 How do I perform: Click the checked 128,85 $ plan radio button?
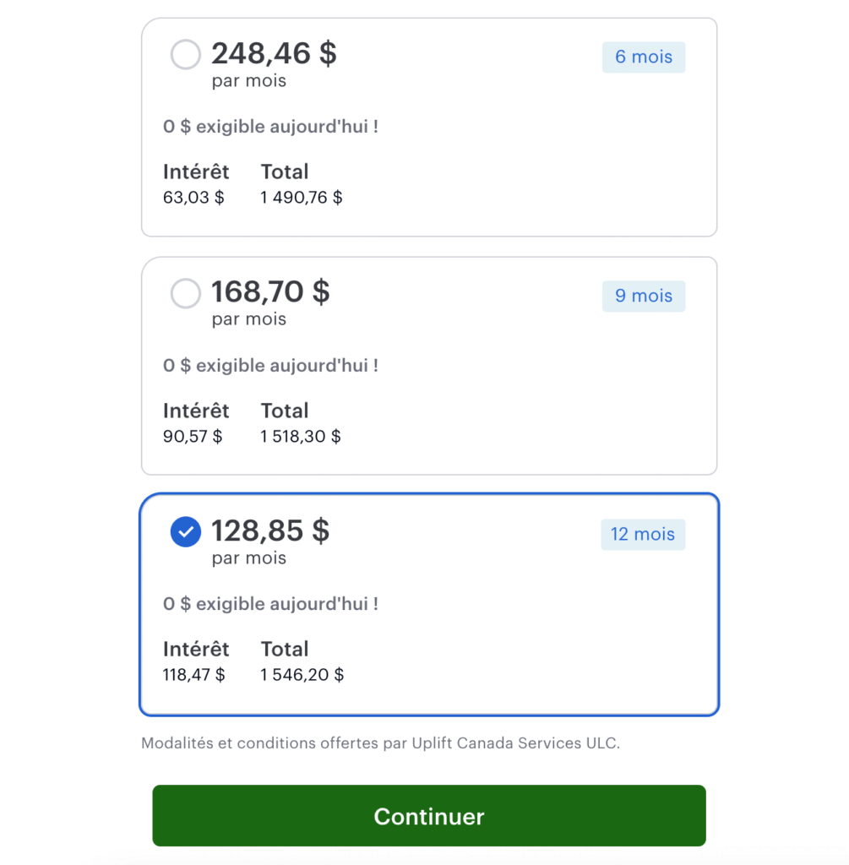[x=186, y=532]
